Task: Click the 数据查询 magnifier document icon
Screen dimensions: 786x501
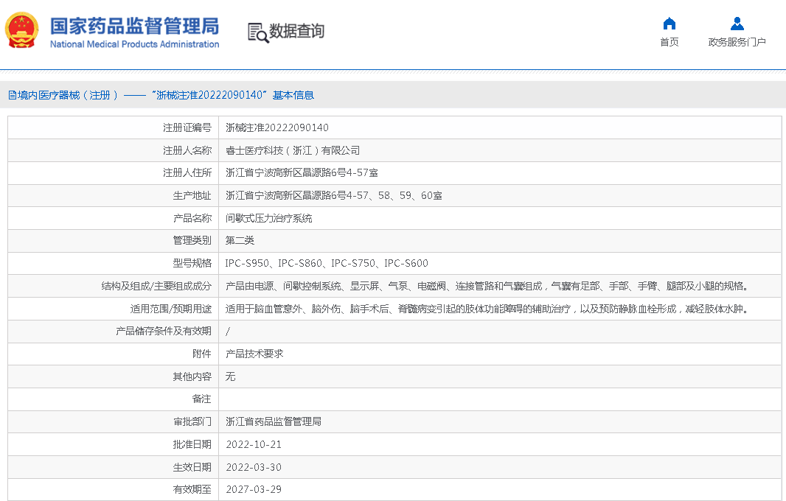Action: pyautogui.click(x=257, y=32)
